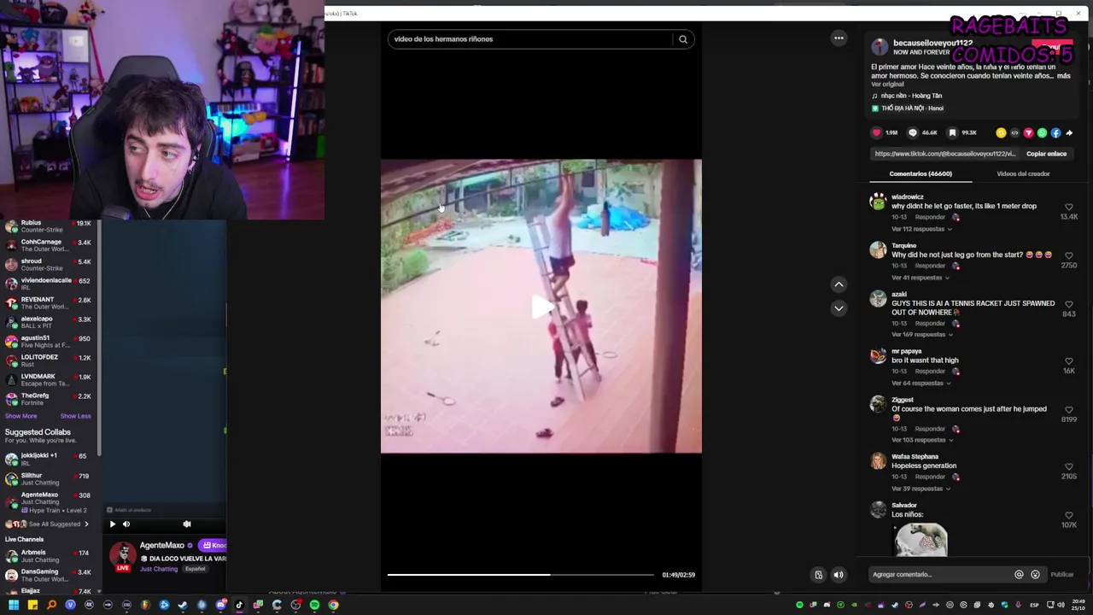Click the 'Agregar comentario...' input field
This screenshot has height=615, width=1093.
(939, 575)
